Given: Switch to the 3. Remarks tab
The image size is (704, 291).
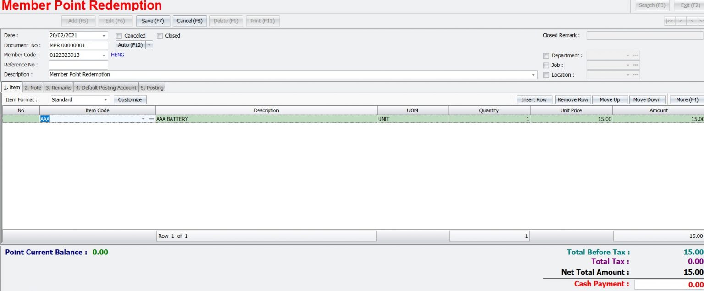Looking at the screenshot, I should tap(59, 88).
